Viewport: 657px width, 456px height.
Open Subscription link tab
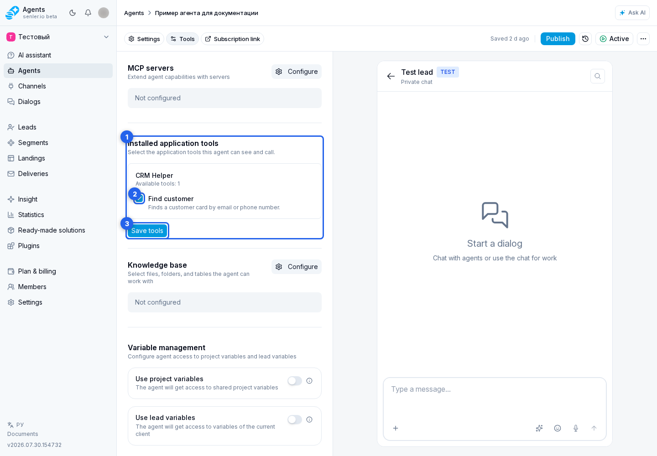click(x=233, y=39)
